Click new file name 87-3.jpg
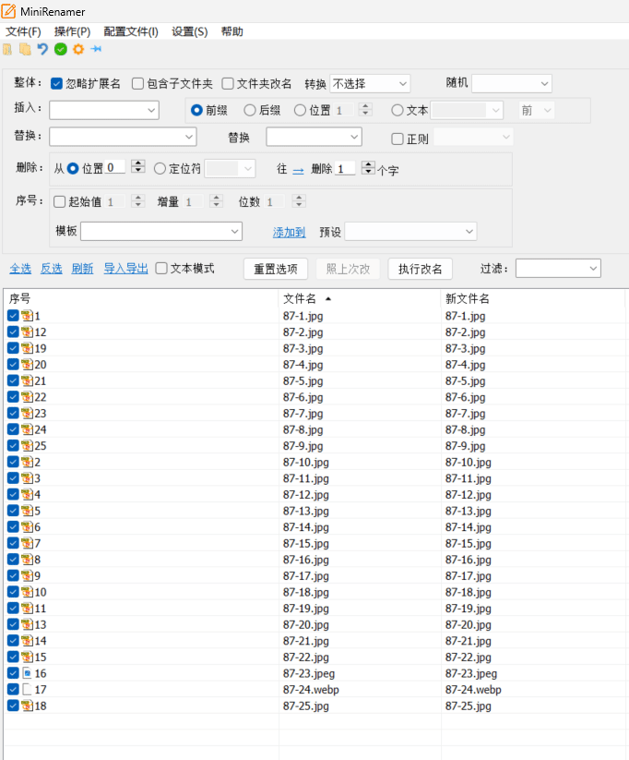This screenshot has width=629, height=760. coord(466,348)
